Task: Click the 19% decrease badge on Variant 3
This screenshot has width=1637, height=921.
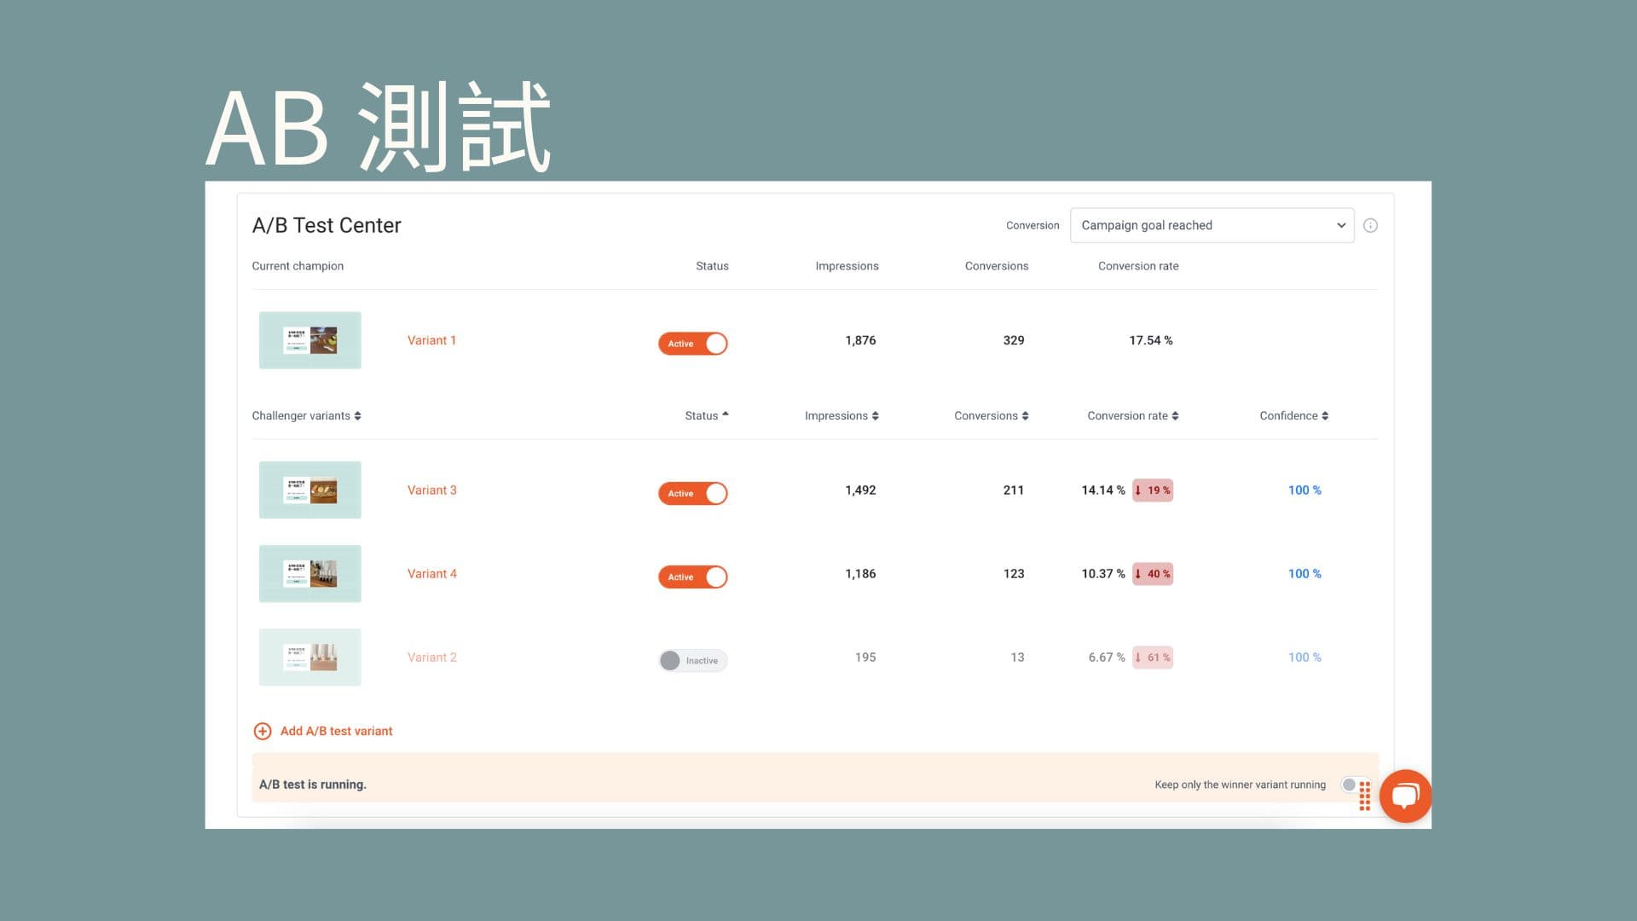Action: coord(1152,489)
